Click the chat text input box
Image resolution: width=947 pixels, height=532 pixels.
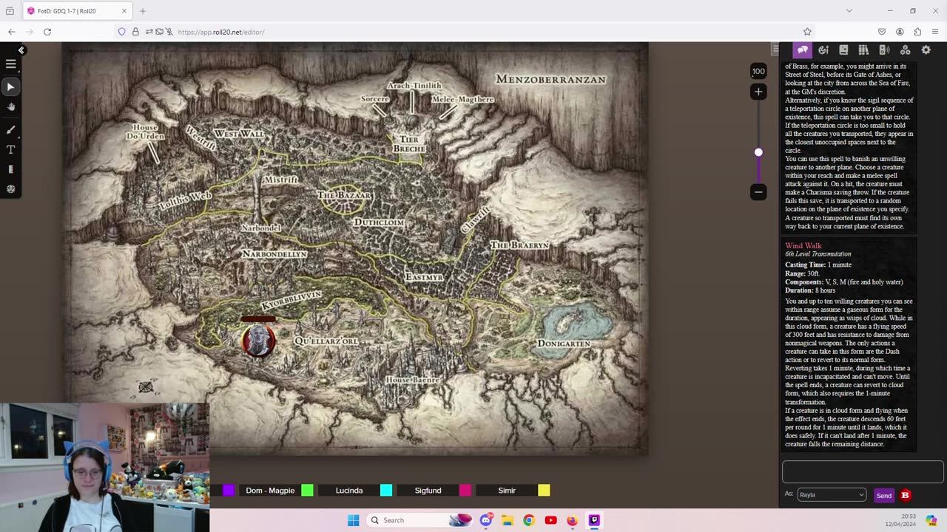point(863,472)
